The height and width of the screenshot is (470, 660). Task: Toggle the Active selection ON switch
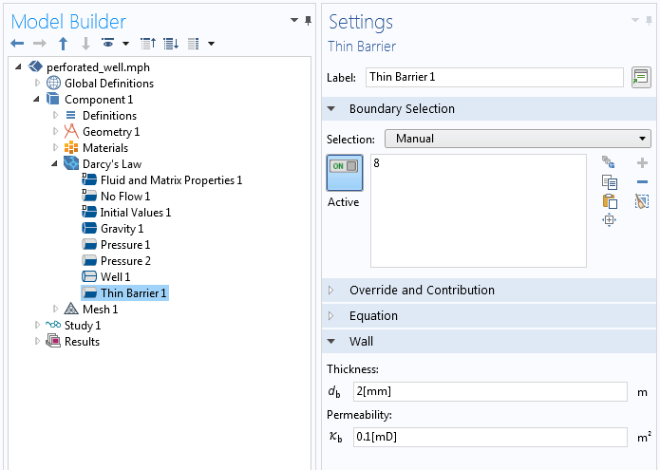343,167
